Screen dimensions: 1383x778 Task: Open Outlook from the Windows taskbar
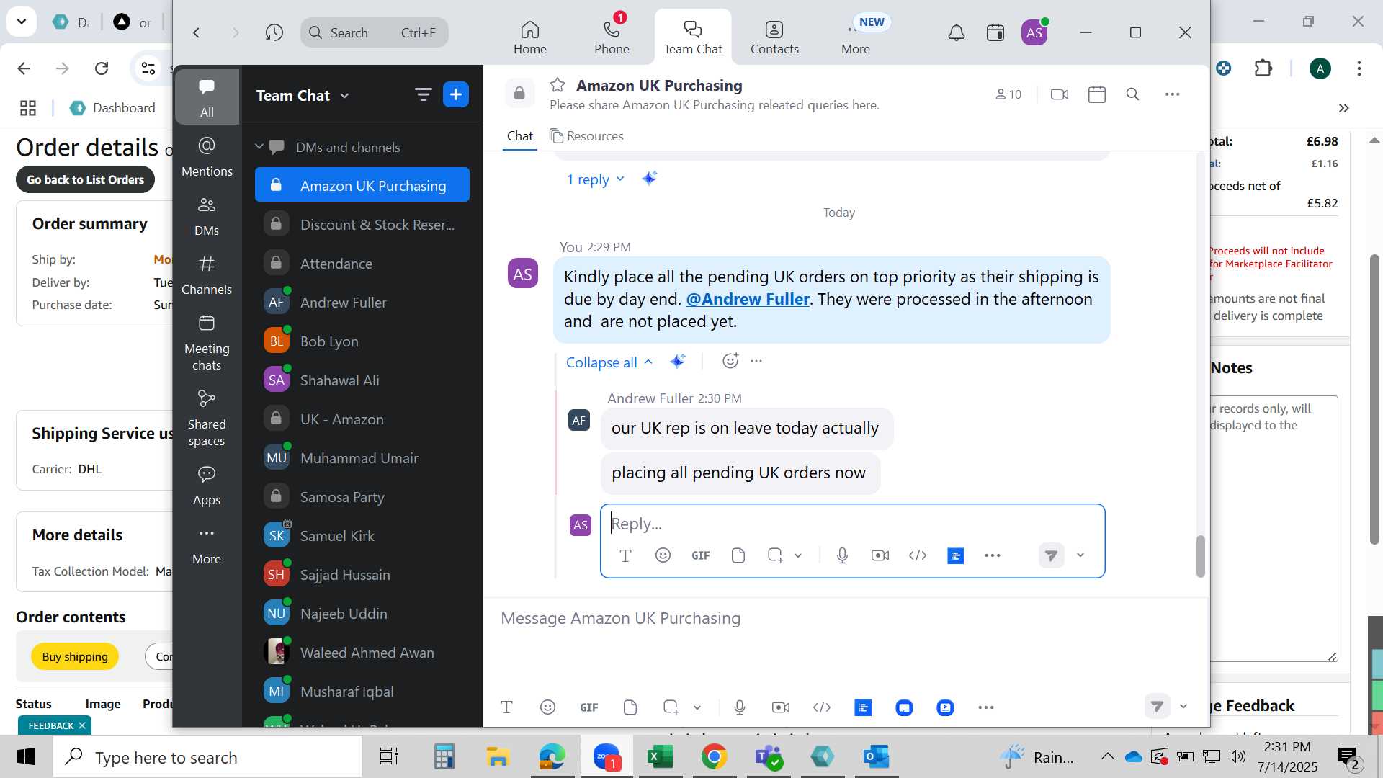point(876,757)
